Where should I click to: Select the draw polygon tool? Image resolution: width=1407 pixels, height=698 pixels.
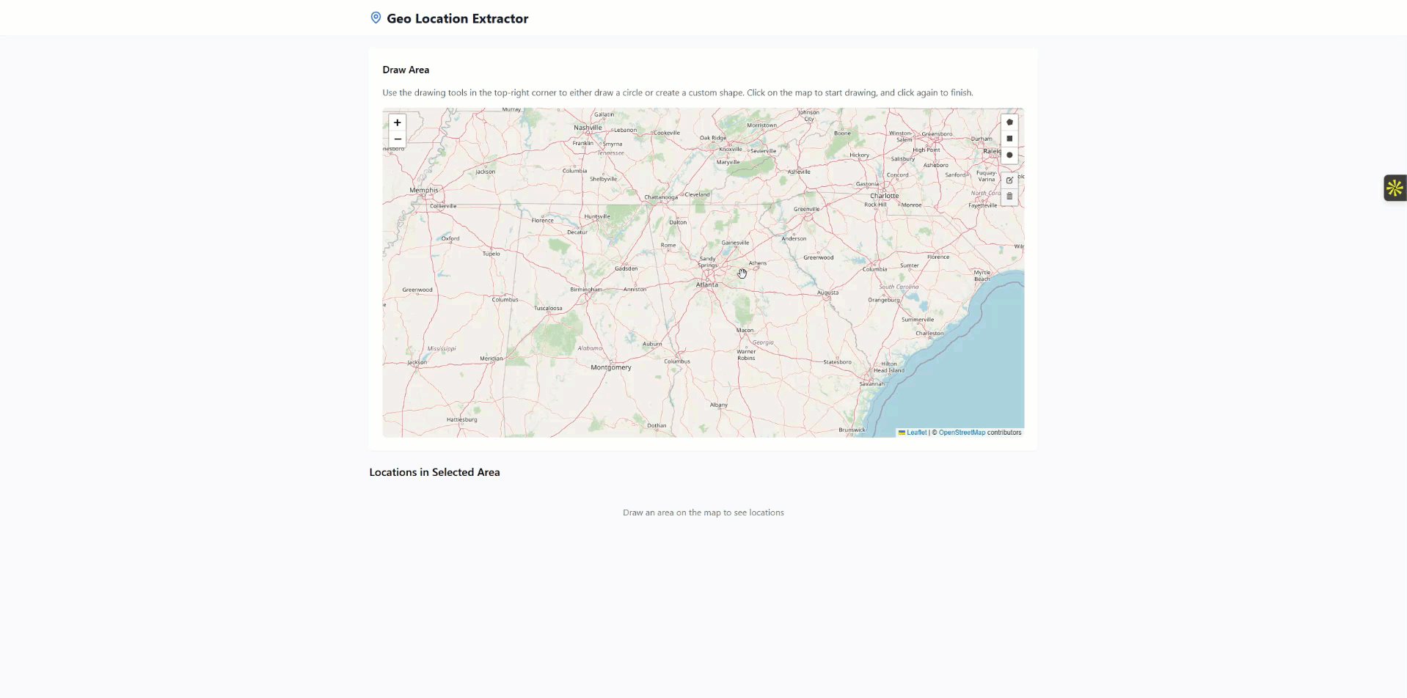pos(1009,122)
